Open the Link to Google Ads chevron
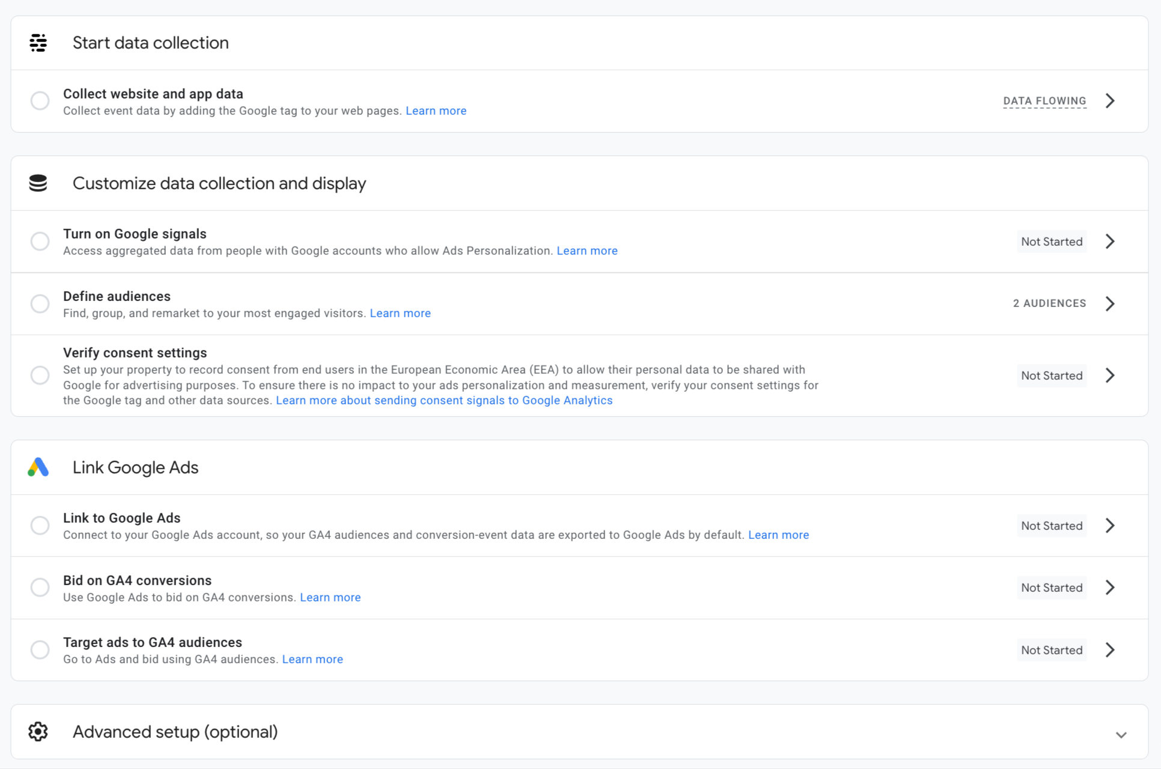 pos(1111,526)
